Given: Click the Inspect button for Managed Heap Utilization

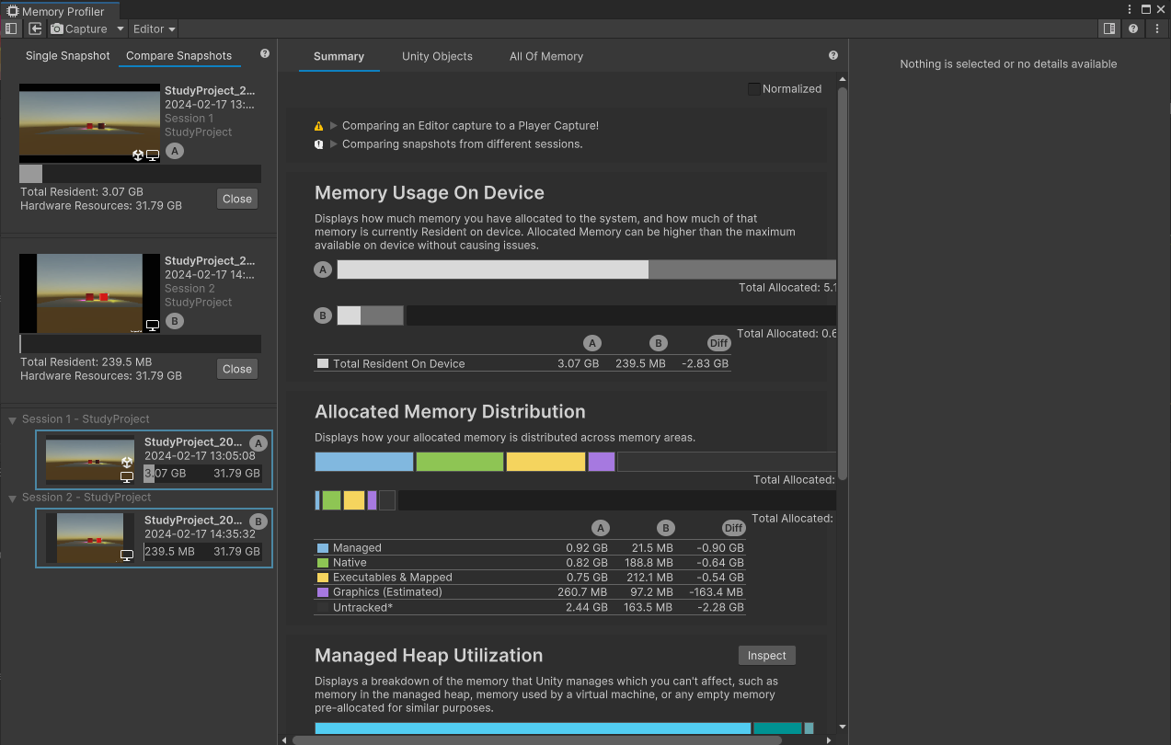Looking at the screenshot, I should click(x=767, y=656).
